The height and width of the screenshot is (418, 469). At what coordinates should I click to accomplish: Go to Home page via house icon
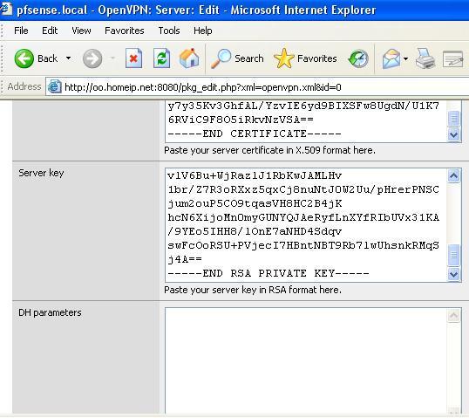(x=189, y=58)
